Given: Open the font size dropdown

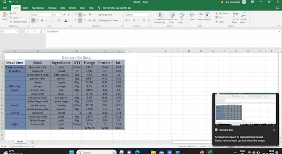Looking at the screenshot, I should (x=61, y=15).
